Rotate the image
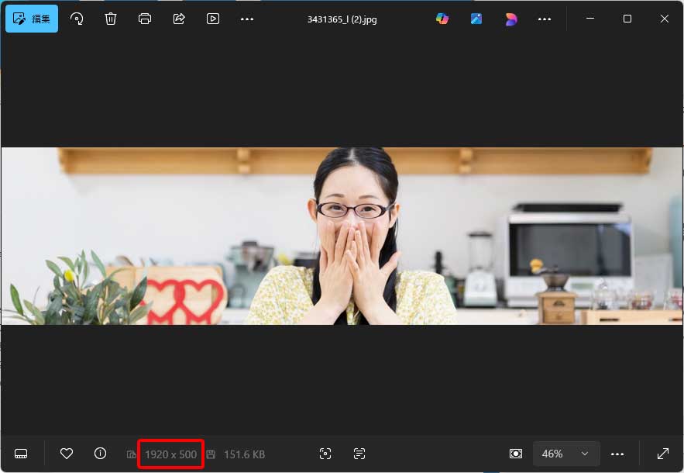The width and height of the screenshot is (684, 473). click(x=76, y=19)
